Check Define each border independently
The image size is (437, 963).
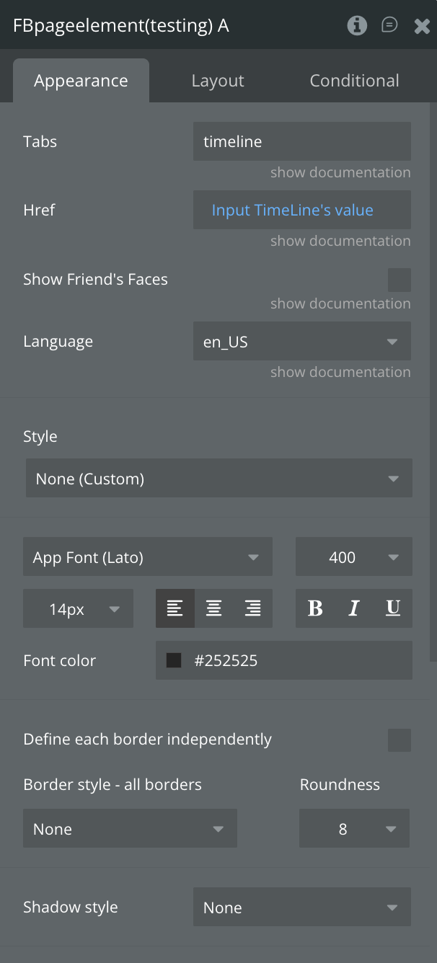[400, 740]
